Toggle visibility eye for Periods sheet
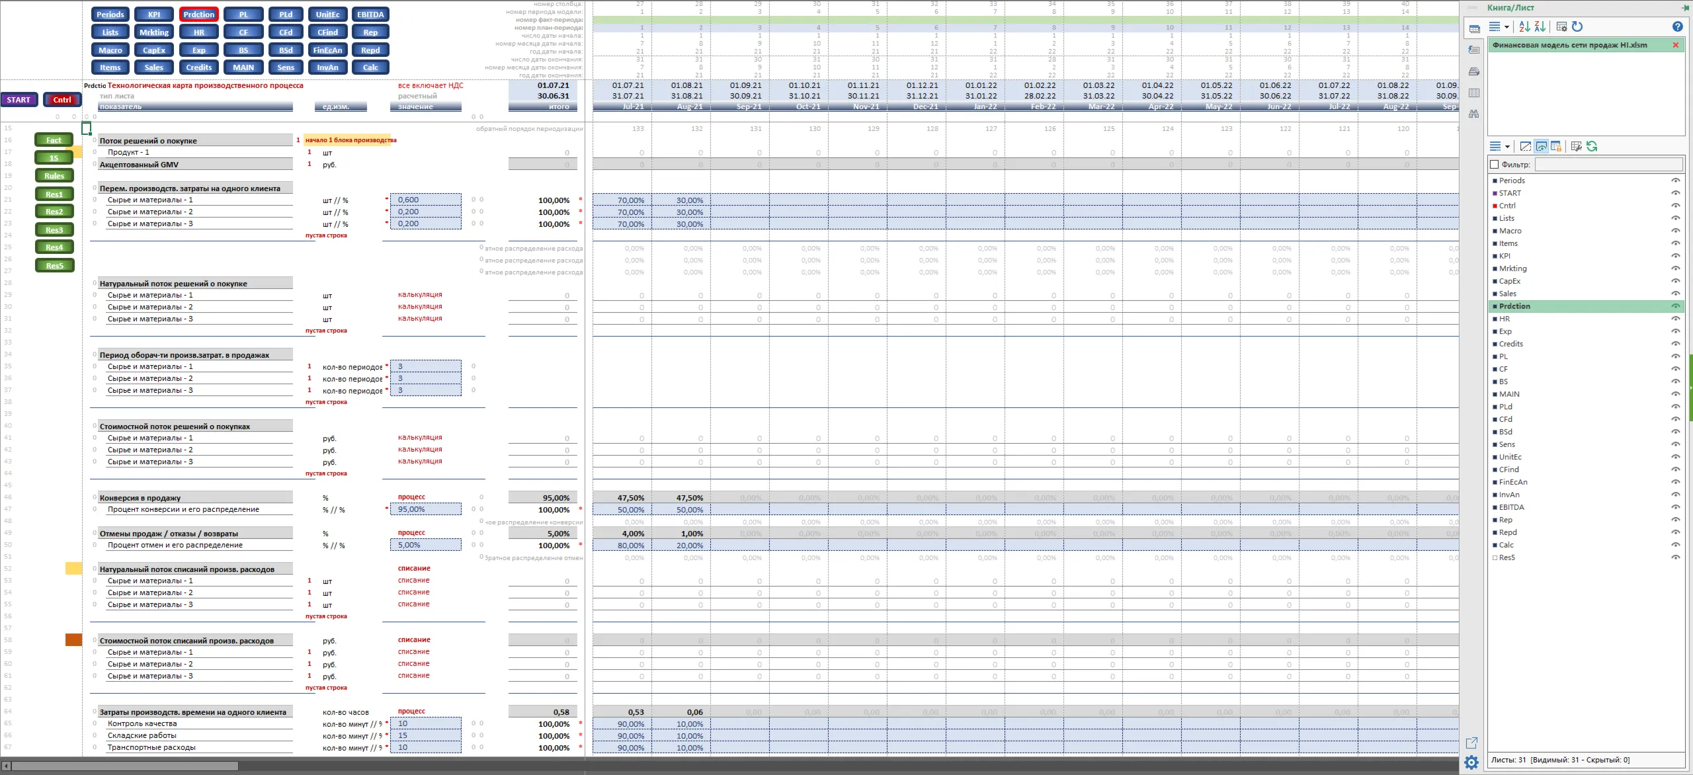1693x775 pixels. 1675,181
